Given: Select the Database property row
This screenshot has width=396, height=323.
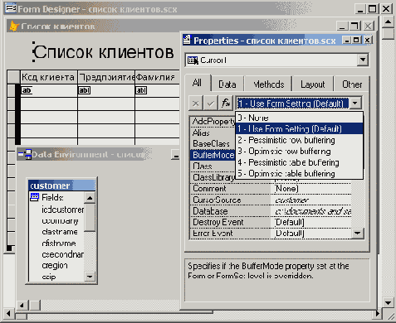Looking at the screenshot, I should 271,211.
